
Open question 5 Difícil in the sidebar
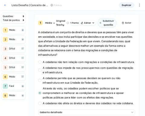point(13,67)
